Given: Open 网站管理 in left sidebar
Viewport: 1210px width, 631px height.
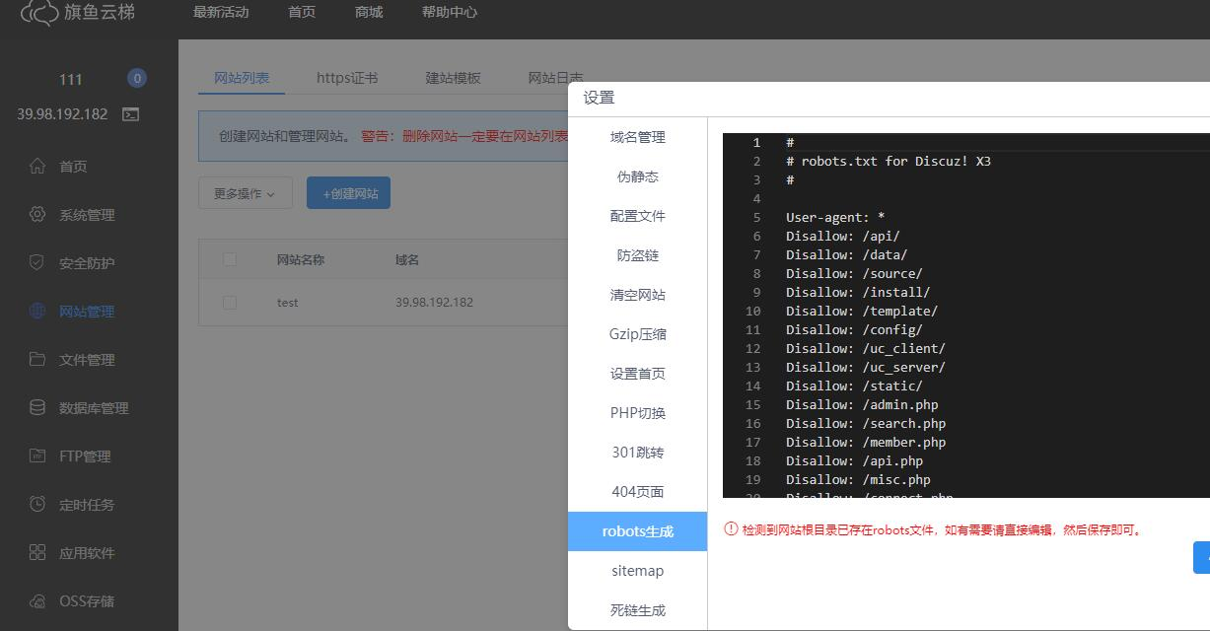Looking at the screenshot, I should coord(89,311).
